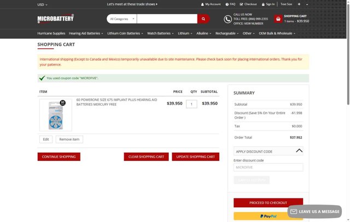Open My Account link
The width and height of the screenshot is (350, 222).
(x=211, y=4)
